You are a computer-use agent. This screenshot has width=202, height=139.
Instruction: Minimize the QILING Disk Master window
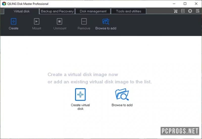174,4
